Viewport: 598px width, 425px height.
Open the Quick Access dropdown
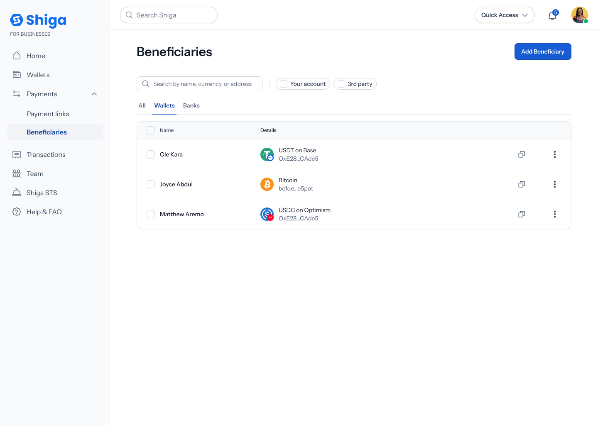pyautogui.click(x=505, y=15)
